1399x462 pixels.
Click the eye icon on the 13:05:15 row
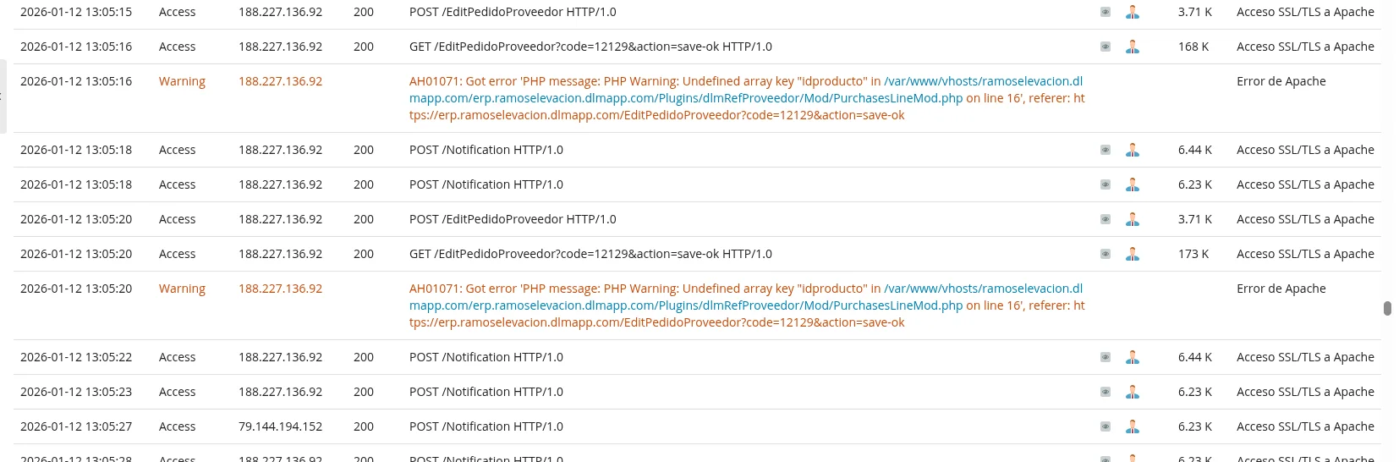(1105, 13)
